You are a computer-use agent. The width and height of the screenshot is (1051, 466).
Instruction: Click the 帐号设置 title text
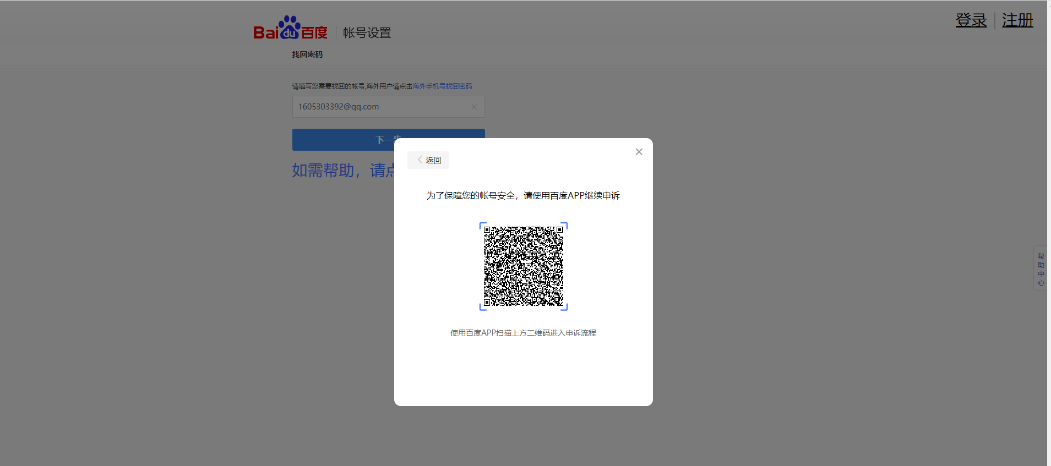click(367, 33)
